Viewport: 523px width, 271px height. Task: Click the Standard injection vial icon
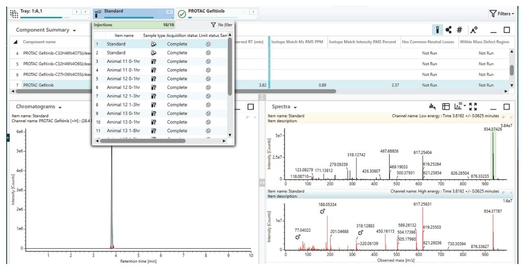98,13
